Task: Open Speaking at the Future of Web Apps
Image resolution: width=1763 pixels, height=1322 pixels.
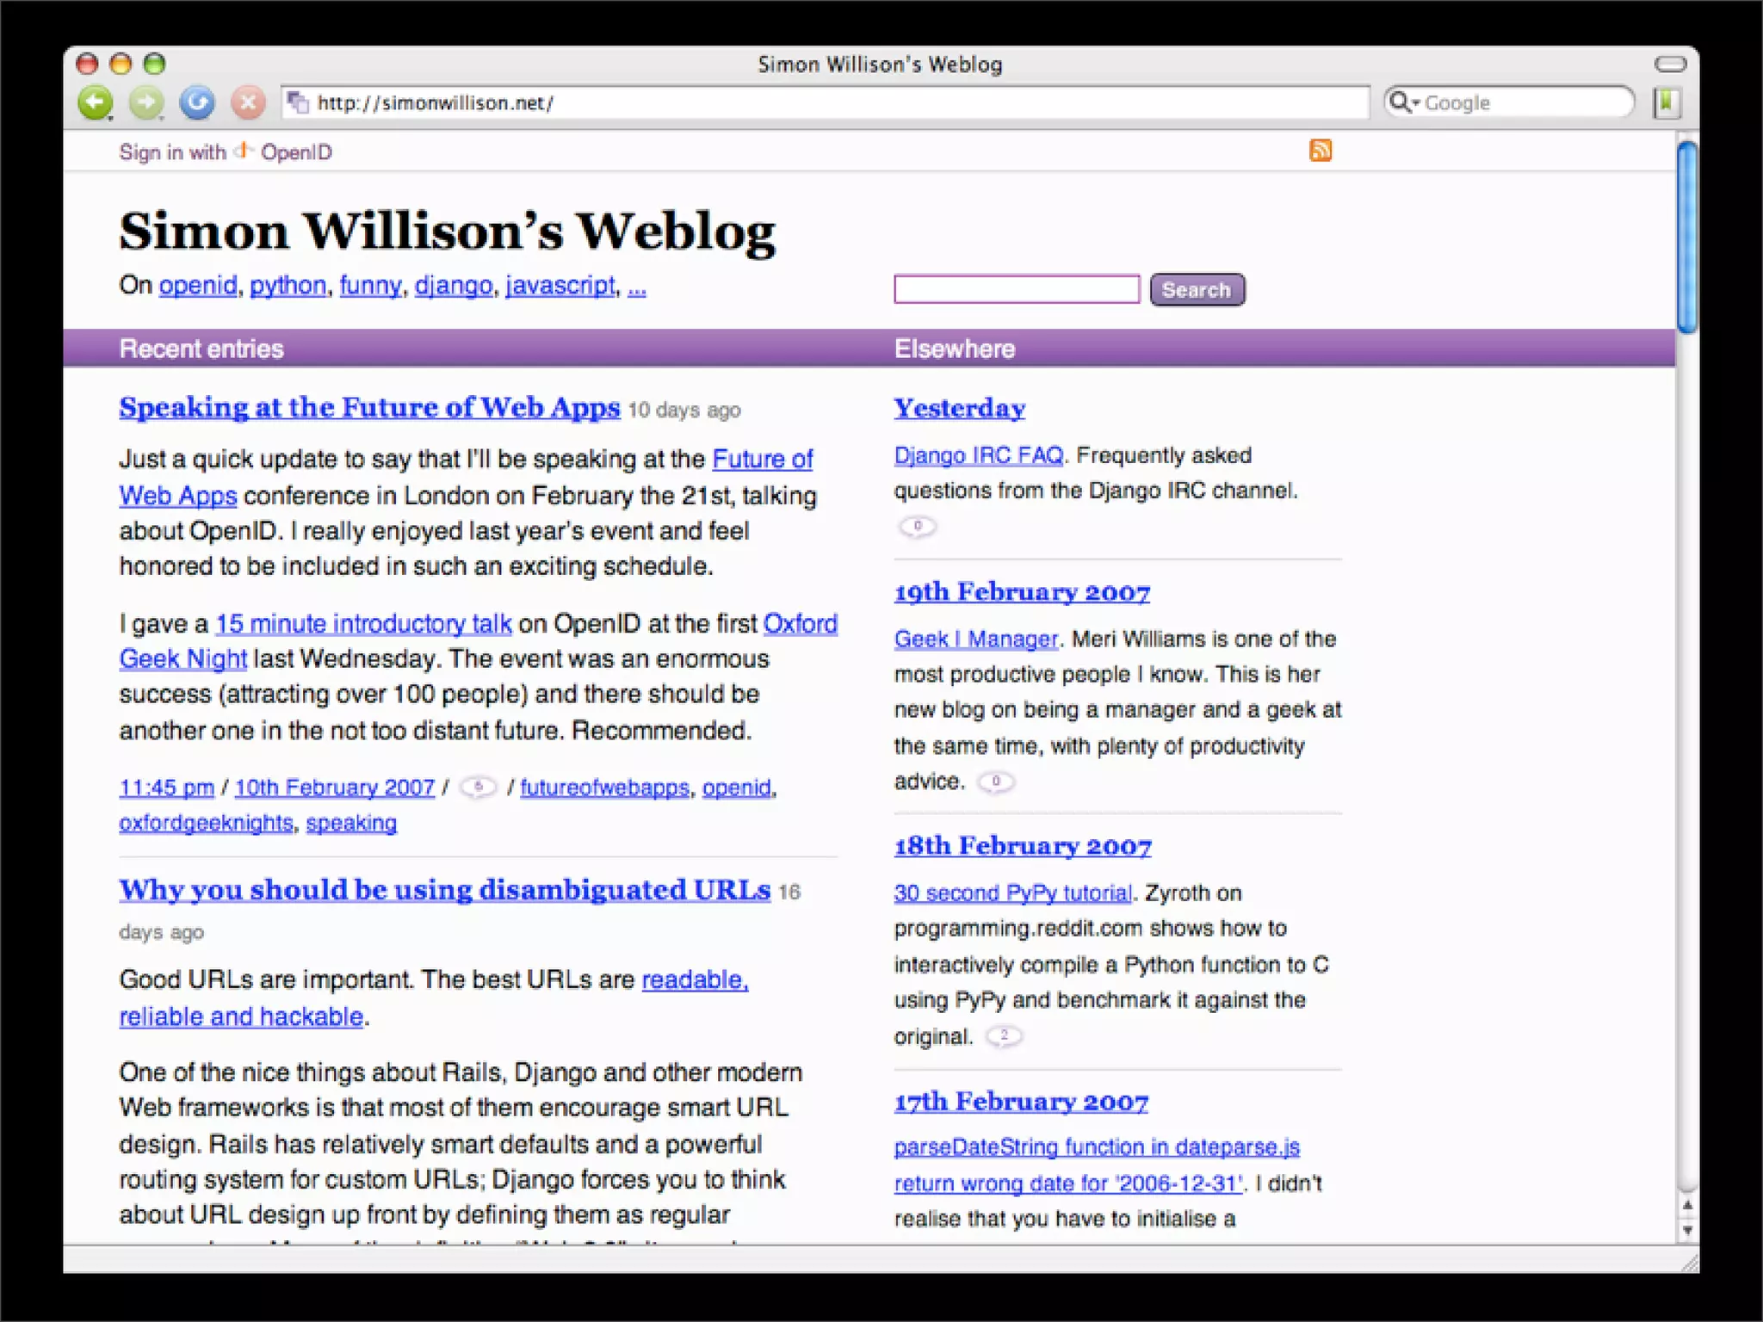Action: tap(369, 407)
